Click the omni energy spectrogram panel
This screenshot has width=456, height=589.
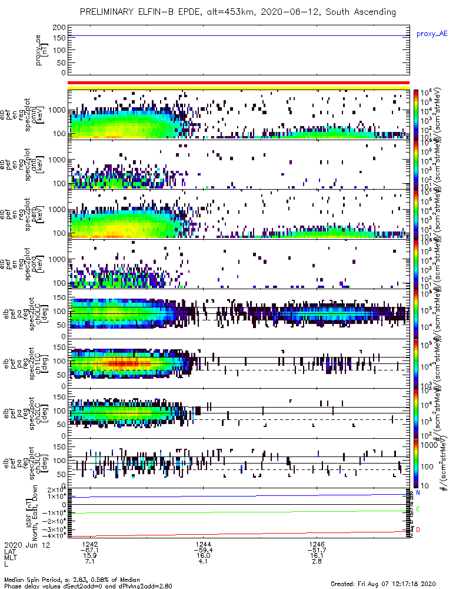238,115
